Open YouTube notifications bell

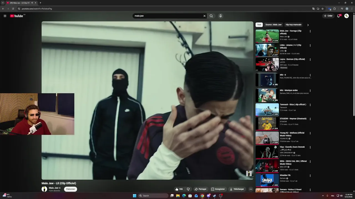pos(338,16)
